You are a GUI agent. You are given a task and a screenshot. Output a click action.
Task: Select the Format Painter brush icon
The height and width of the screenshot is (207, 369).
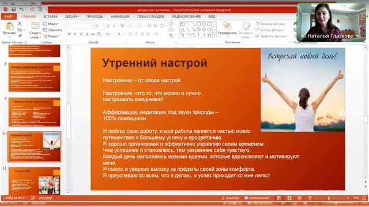point(20,36)
